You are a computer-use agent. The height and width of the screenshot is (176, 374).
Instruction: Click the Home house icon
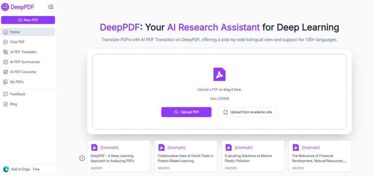coord(5,32)
